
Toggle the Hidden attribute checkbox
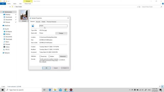click(x=49, y=56)
